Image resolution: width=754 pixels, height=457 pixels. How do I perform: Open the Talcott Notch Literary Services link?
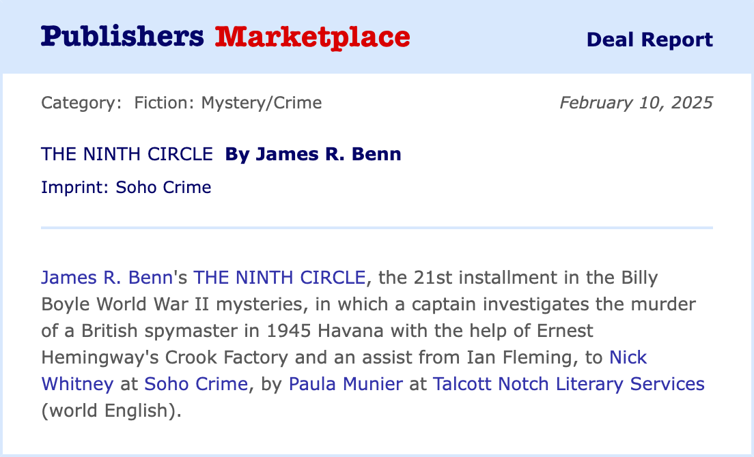click(568, 383)
